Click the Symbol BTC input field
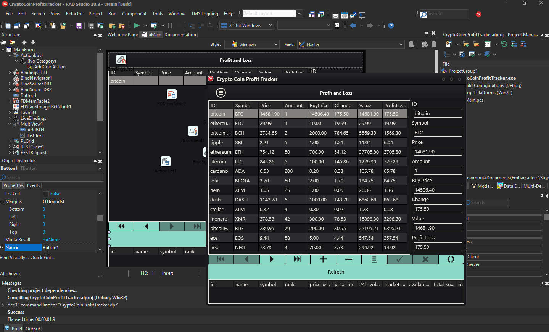This screenshot has width=549, height=332. 438,132
